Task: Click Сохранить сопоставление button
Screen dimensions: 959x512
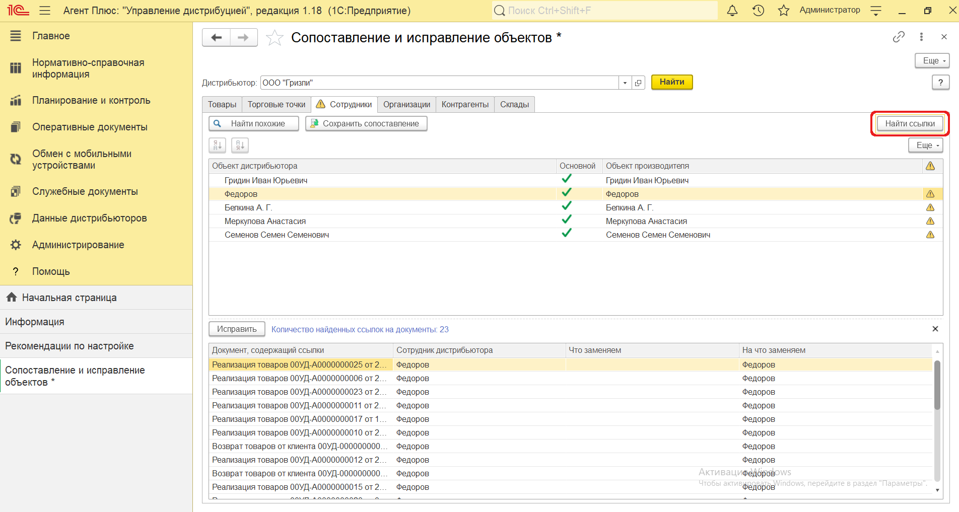Action: click(x=366, y=124)
